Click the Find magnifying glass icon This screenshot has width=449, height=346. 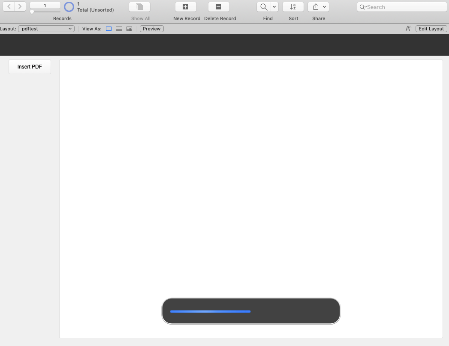264,7
